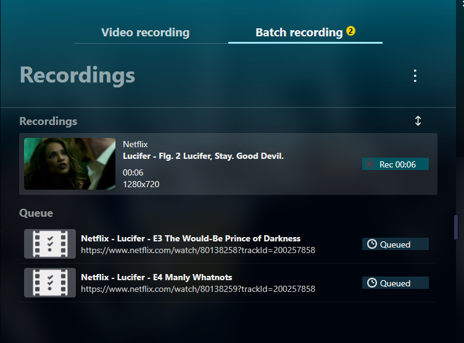464x343 pixels.
Task: Switch to the Batch recording tab
Action: pyautogui.click(x=305, y=33)
